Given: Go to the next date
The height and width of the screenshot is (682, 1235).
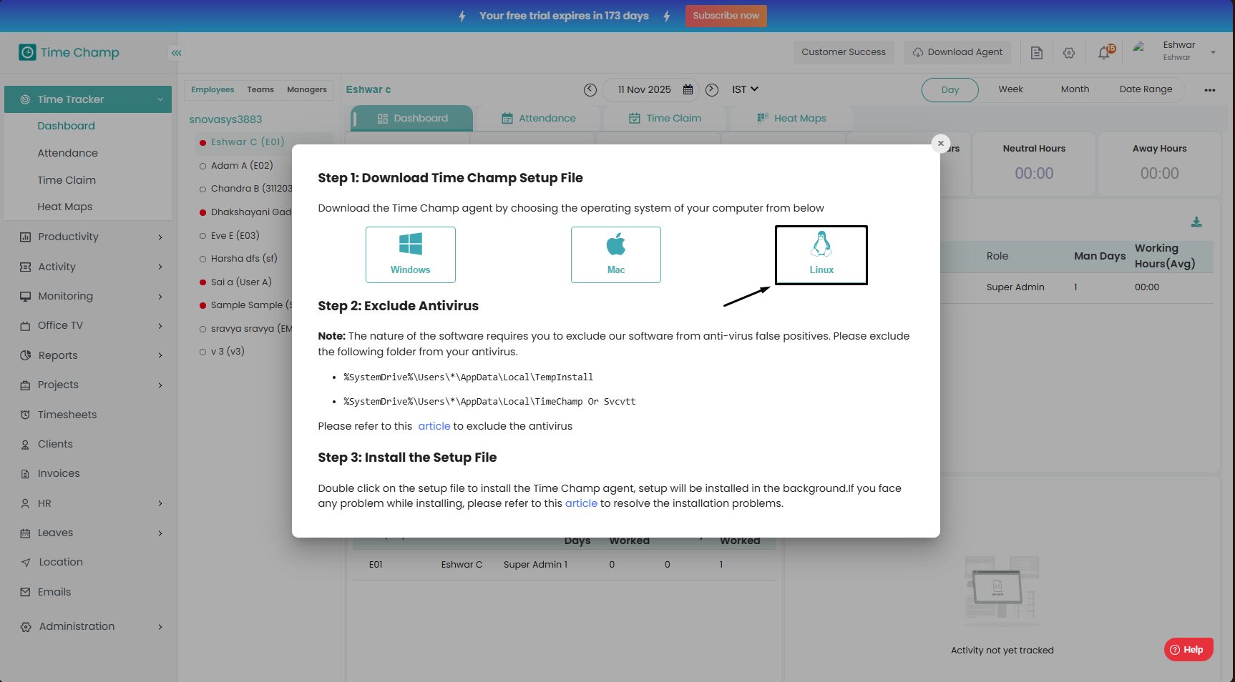Looking at the screenshot, I should [x=712, y=90].
